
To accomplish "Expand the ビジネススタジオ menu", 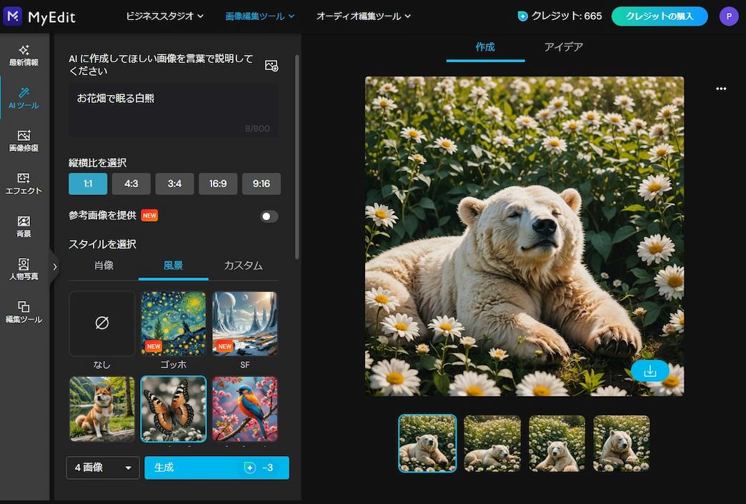I will [x=164, y=16].
